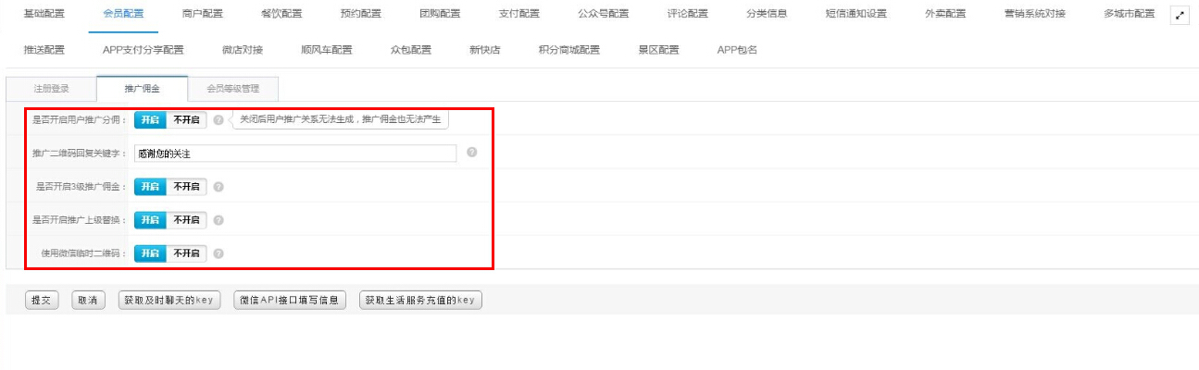Screen dimensions: 1199x370
Task: Set 是否开启用户推广分佣 to 不开启
Action: click(x=187, y=120)
